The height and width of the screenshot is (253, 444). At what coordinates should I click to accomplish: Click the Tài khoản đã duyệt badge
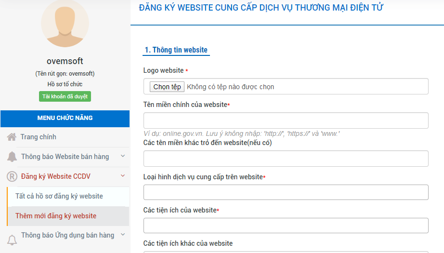coord(65,96)
